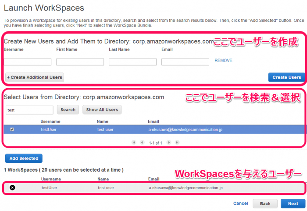The image size is (307, 211).
Task: Click the Add Selected button
Action: point(24,158)
